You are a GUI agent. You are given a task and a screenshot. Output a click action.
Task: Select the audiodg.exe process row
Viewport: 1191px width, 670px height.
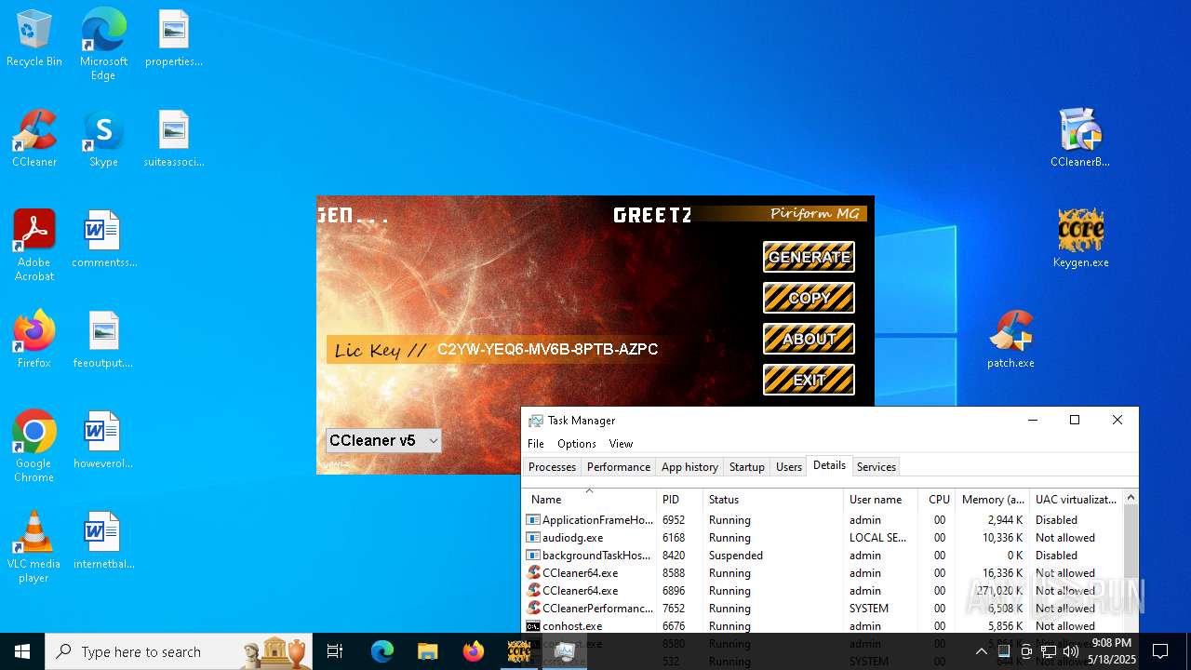823,538
